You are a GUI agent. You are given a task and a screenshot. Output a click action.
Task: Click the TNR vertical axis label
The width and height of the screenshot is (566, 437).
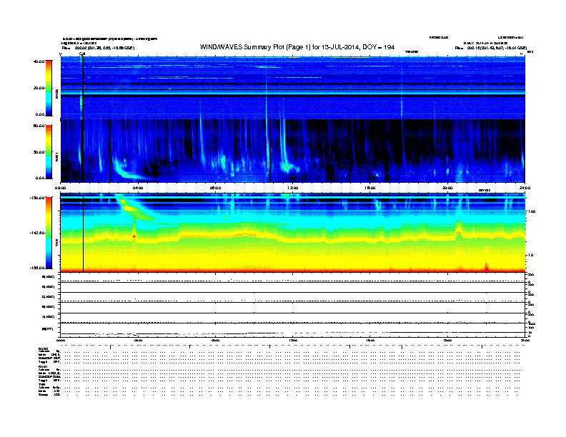click(56, 243)
